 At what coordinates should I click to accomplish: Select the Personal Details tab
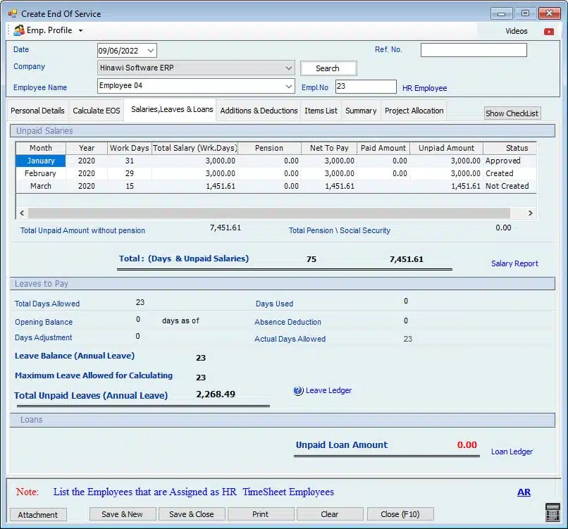37,111
